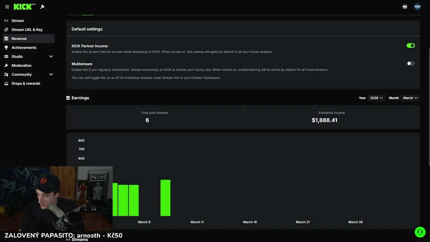Enable the Multistream toggle
This screenshot has width=430, height=242.
(x=411, y=63)
